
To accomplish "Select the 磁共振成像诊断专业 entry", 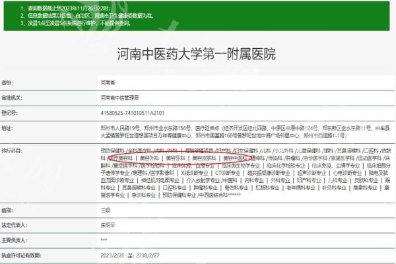I will click(x=269, y=173).
